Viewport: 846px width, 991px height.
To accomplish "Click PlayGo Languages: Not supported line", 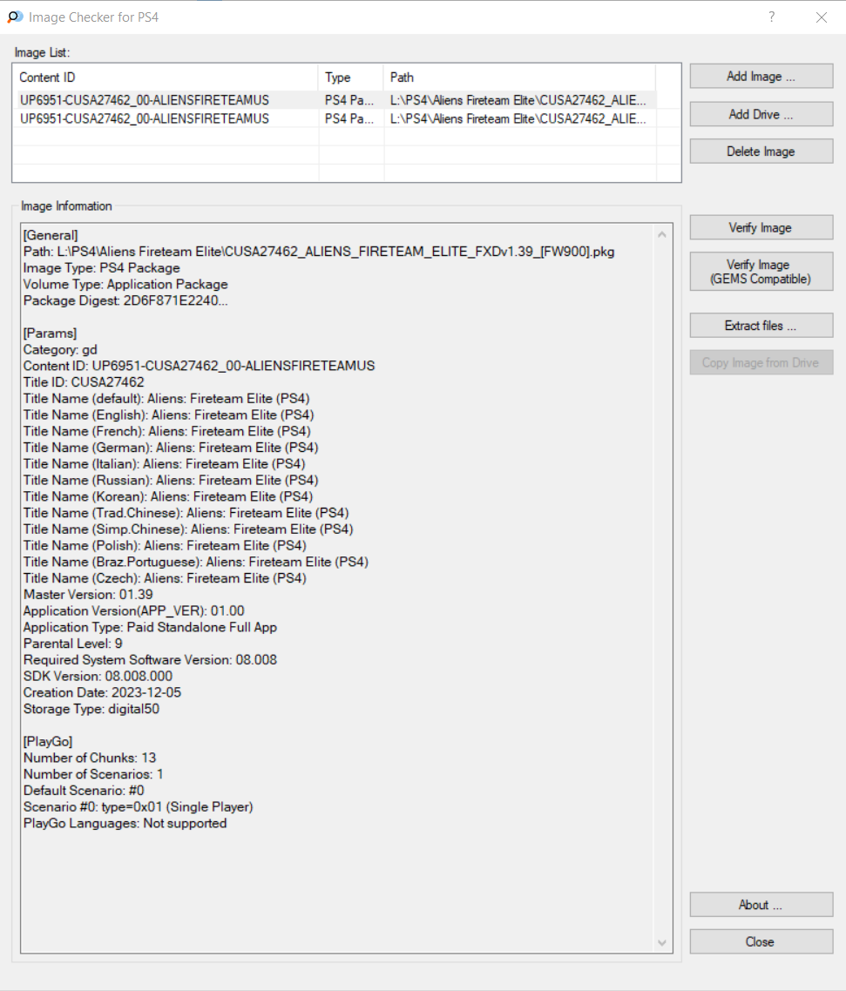I will pos(125,824).
